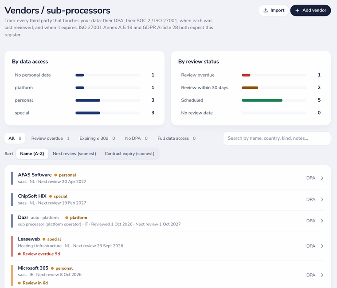Open Dazr vendor name
337x288 pixels.
(x=23, y=217)
